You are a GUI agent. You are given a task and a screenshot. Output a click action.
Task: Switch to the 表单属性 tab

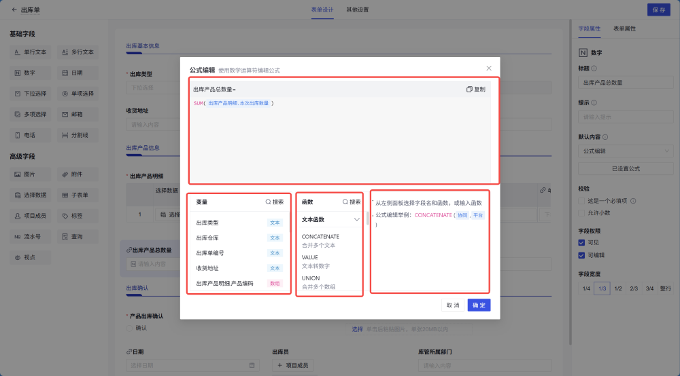(x=624, y=29)
